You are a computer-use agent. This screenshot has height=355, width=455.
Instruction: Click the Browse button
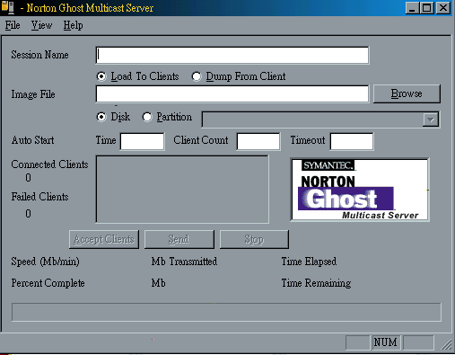pos(407,93)
